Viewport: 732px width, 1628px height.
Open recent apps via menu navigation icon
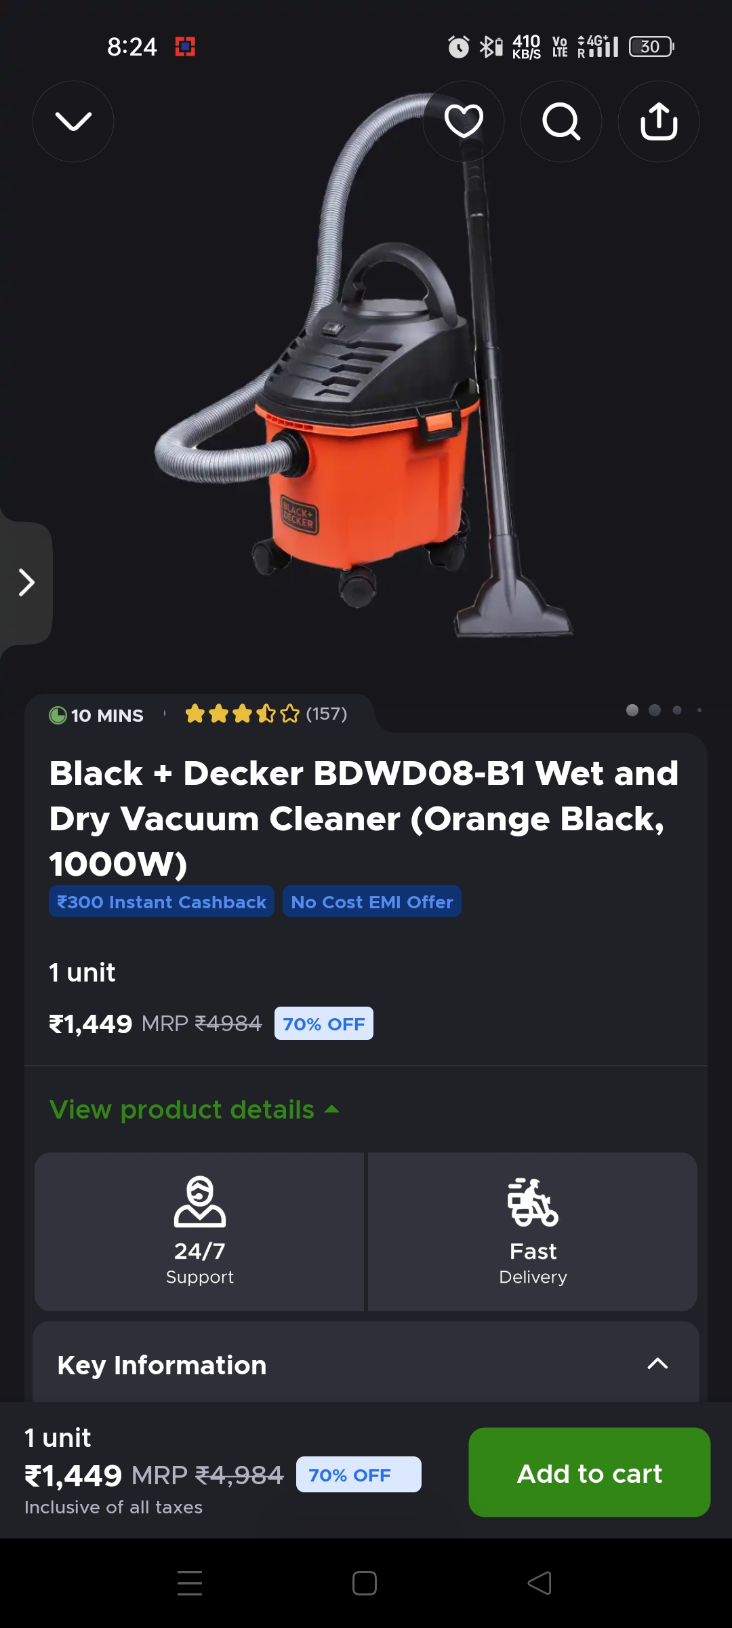click(190, 1583)
